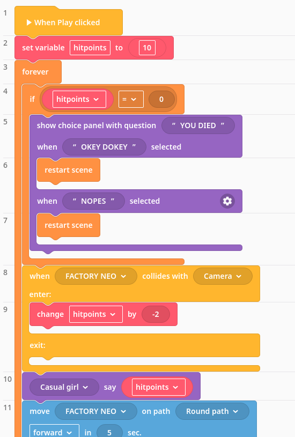Click the play triangle on When Play clicked
This screenshot has height=437, width=295.
(x=29, y=23)
